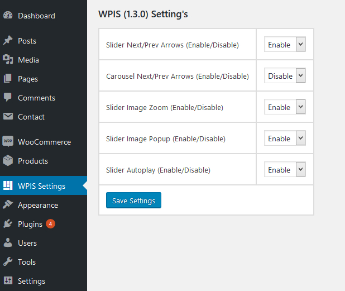Click "Slider Autoplay (Enable/Disable)" label

point(158,170)
